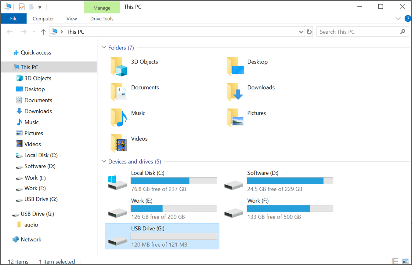
Task: Select Network in the navigation pane
Action: (31, 239)
